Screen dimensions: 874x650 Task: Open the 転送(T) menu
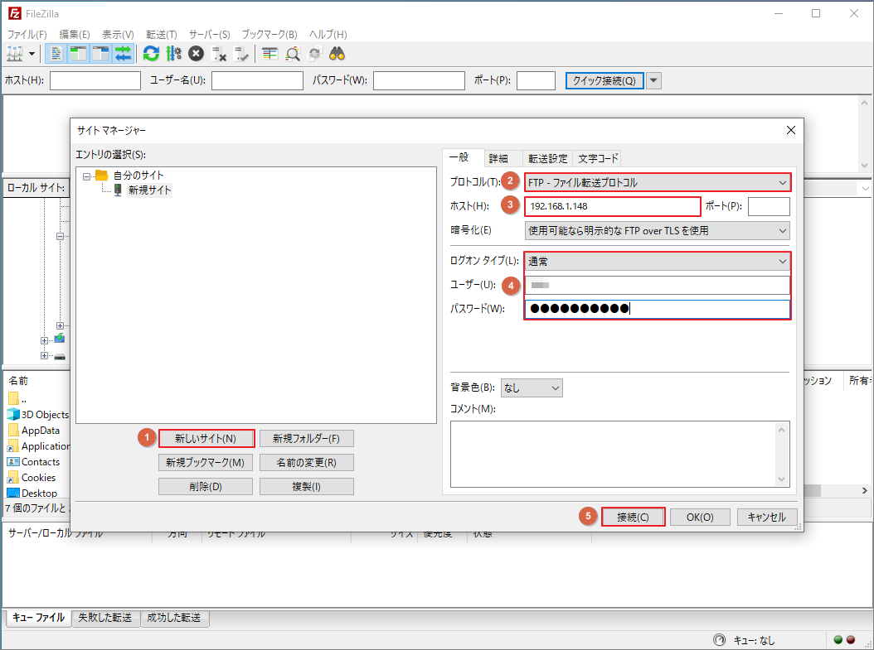point(162,35)
